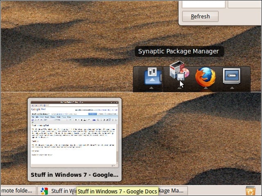
Task: Click the white input field above Refresh
Action: click(203, 4)
